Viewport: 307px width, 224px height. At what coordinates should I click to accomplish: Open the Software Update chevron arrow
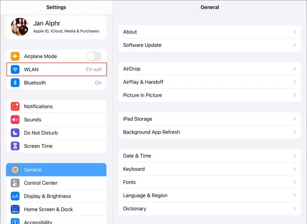point(295,45)
